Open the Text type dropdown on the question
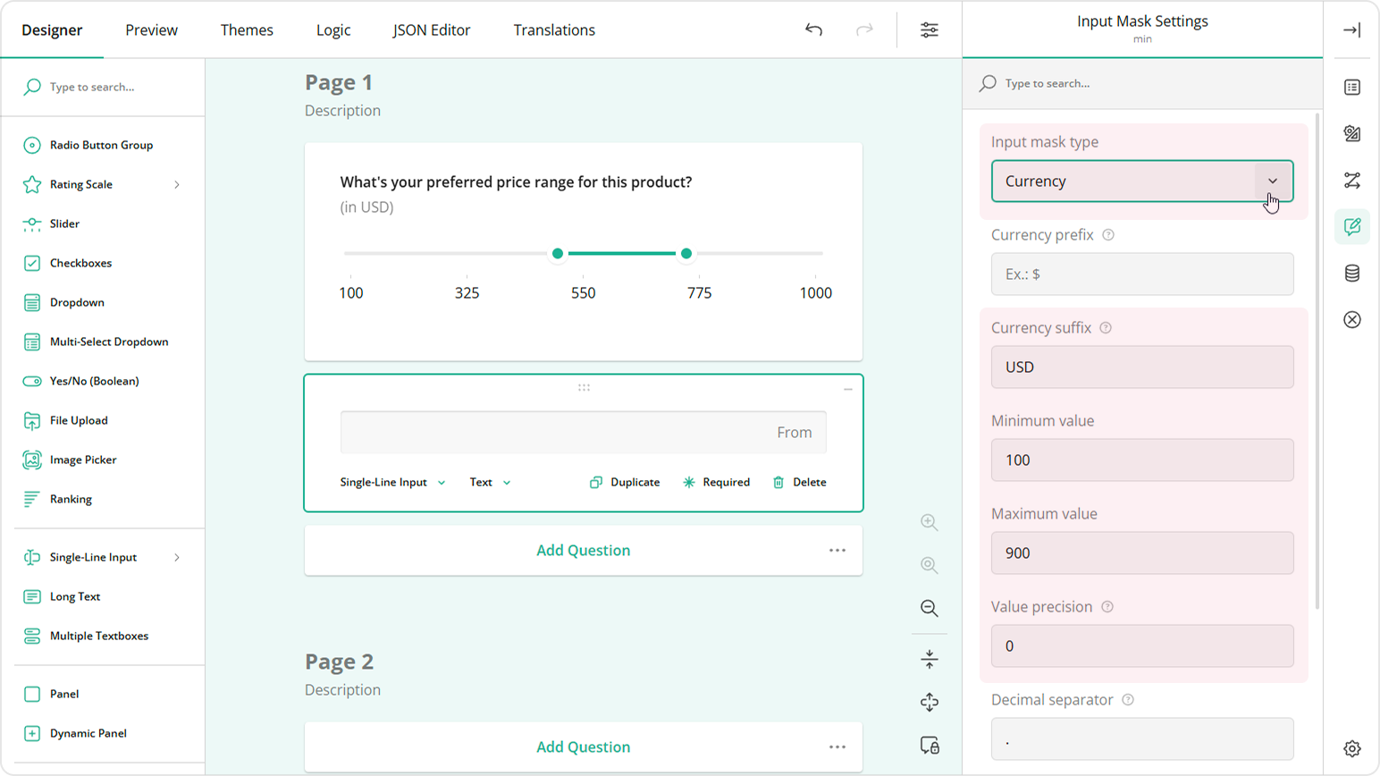This screenshot has width=1380, height=776. (x=490, y=482)
